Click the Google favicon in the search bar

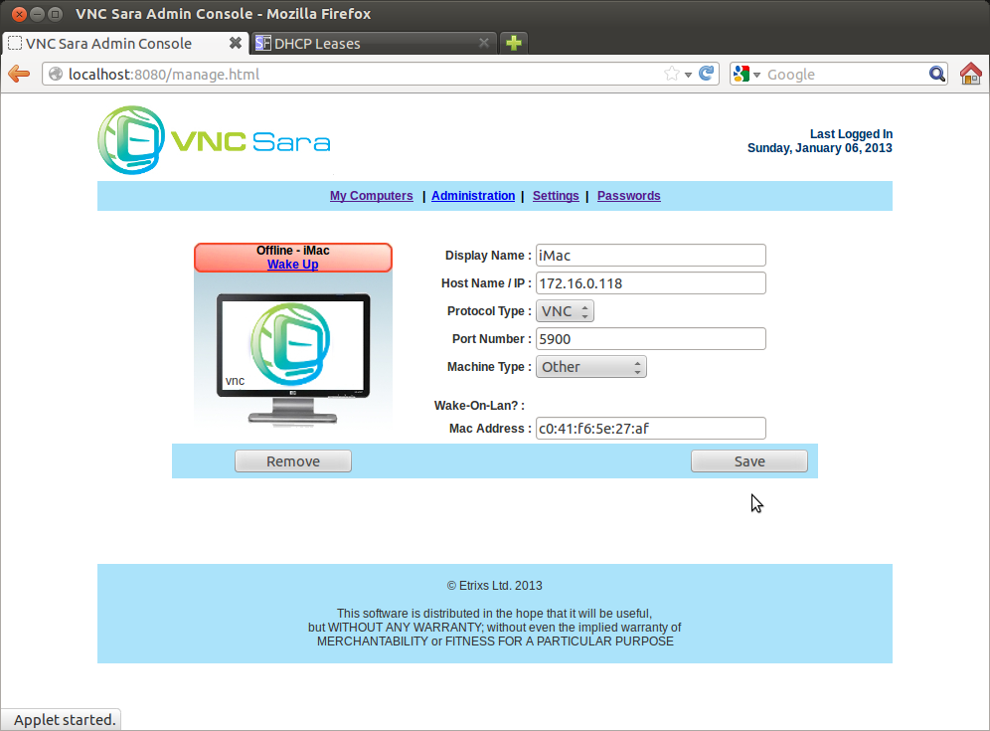pos(740,74)
